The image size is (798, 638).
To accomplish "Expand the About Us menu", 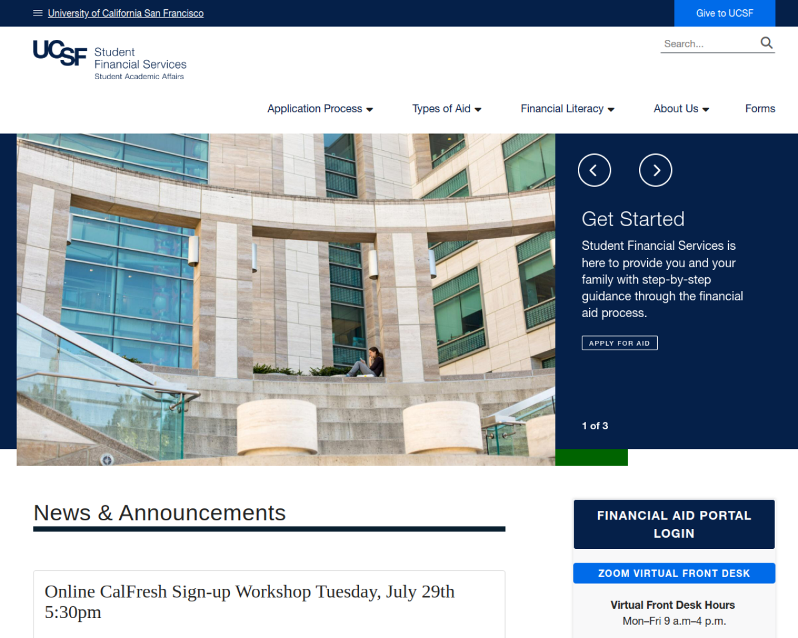I will [681, 108].
